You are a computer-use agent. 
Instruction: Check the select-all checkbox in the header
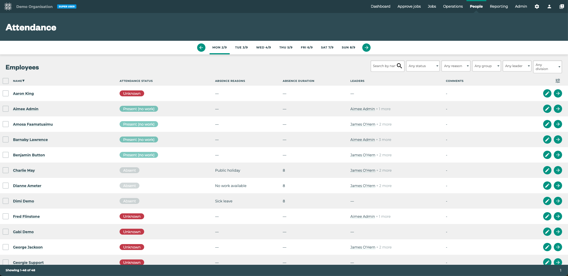(5, 80)
